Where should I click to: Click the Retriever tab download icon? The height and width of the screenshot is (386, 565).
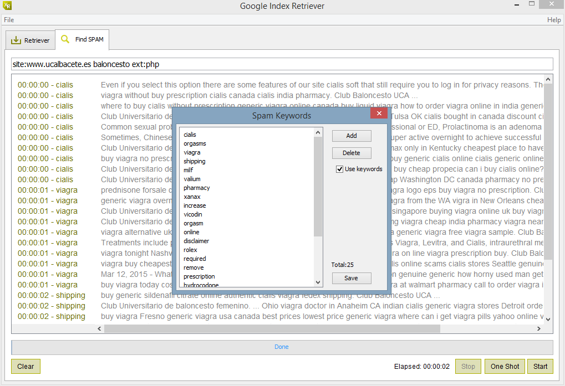point(16,40)
